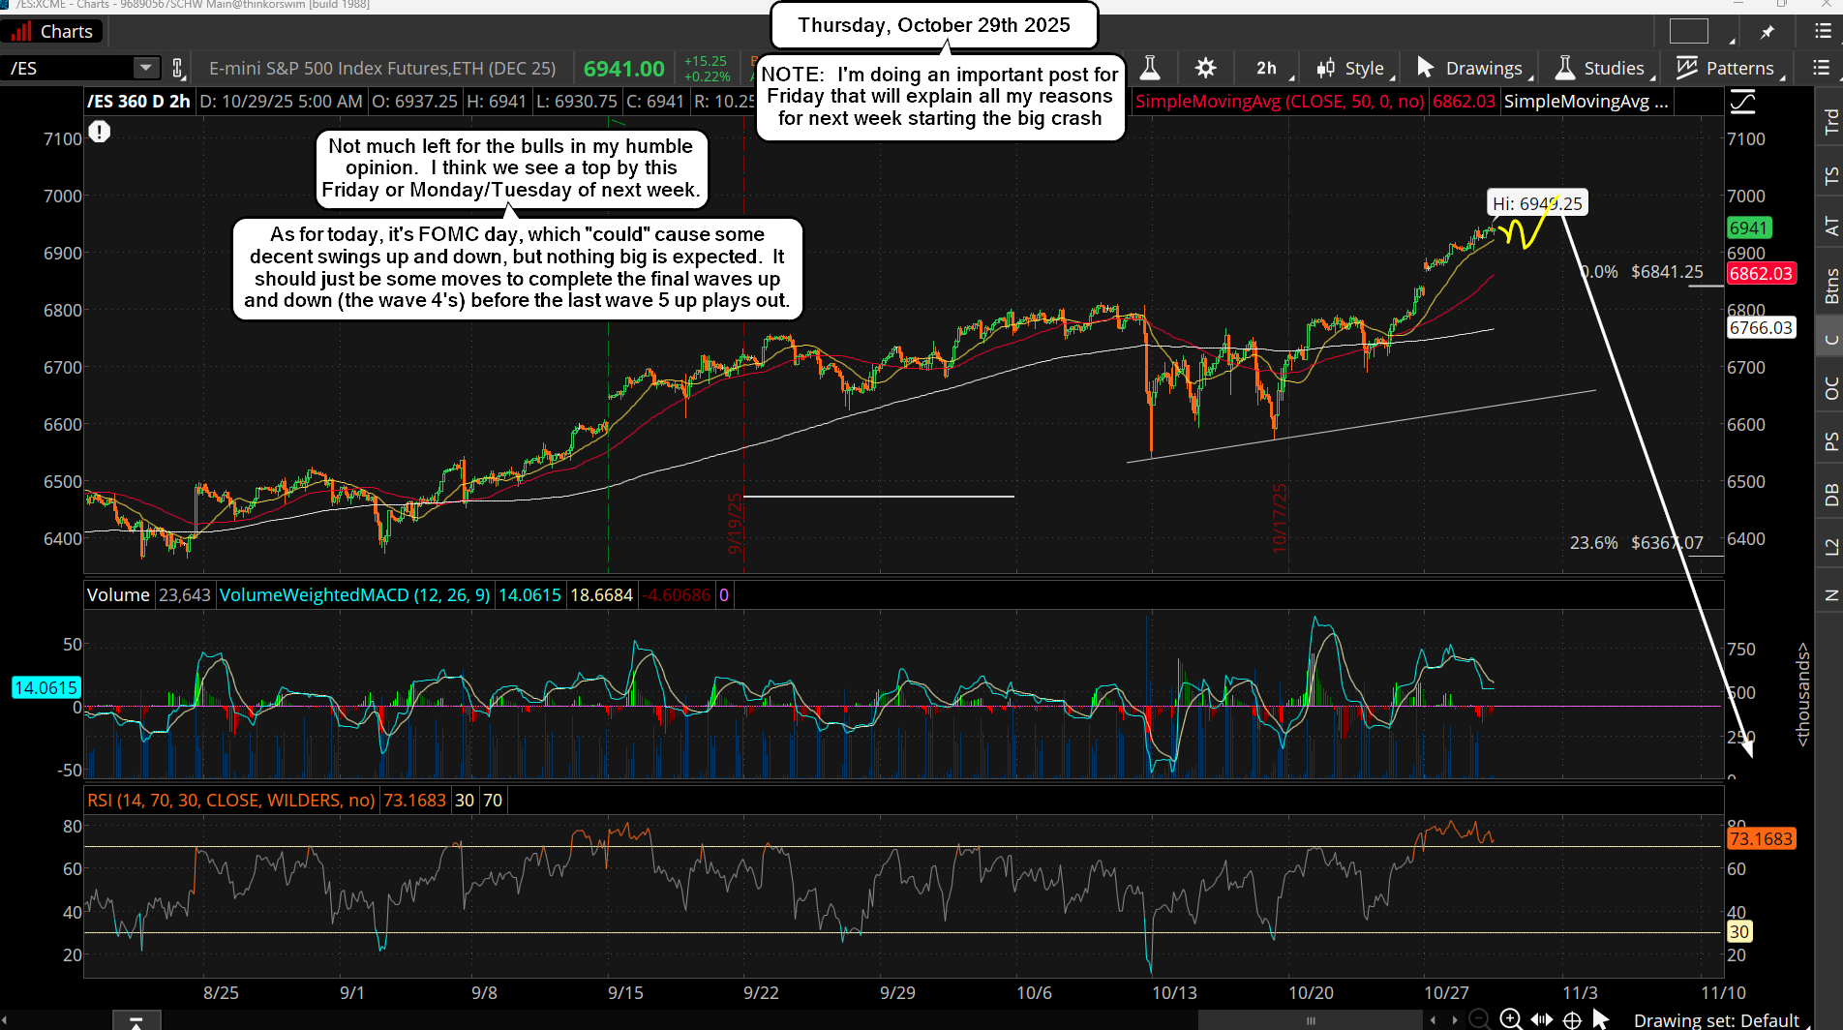Image resolution: width=1843 pixels, height=1030 pixels.
Task: Select the pointer cursor tool at bottom
Action: click(x=1601, y=1019)
